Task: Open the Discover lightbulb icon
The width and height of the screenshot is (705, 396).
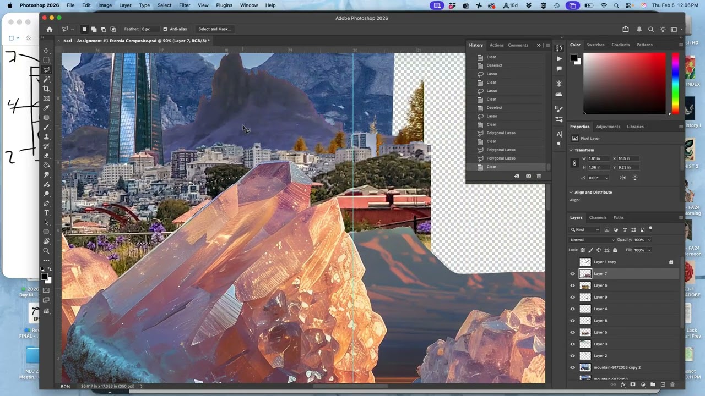Action: 663,29
